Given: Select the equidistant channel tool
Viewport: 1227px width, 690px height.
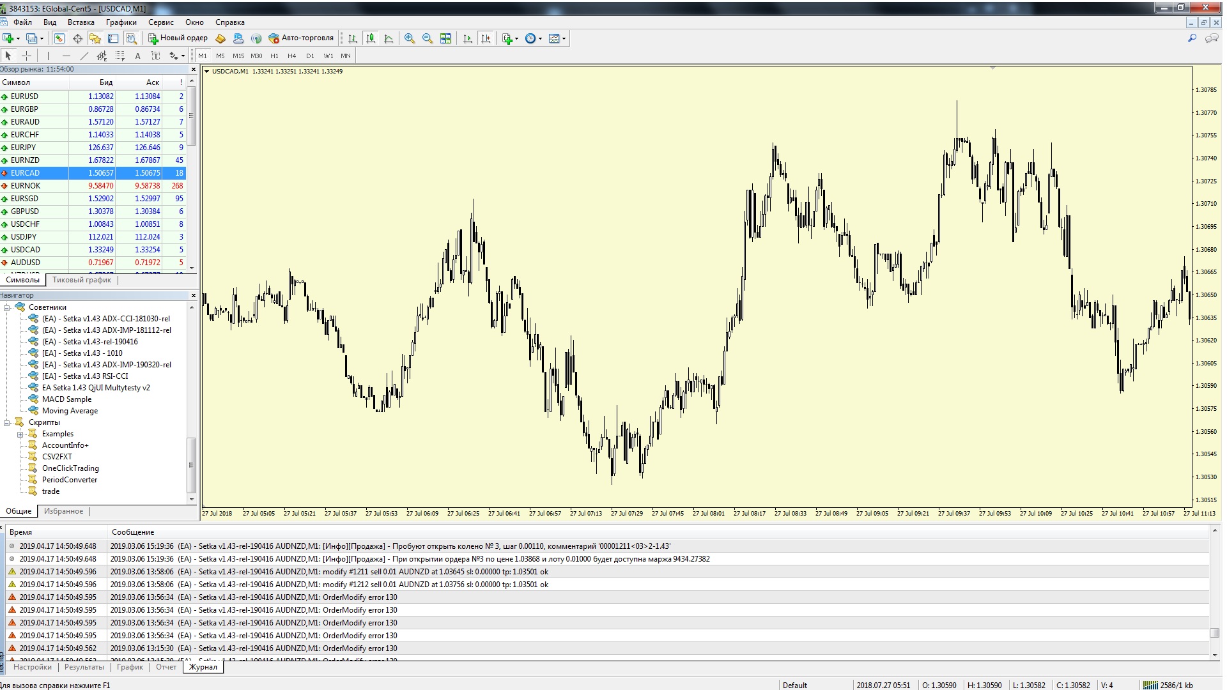Looking at the screenshot, I should tap(102, 56).
